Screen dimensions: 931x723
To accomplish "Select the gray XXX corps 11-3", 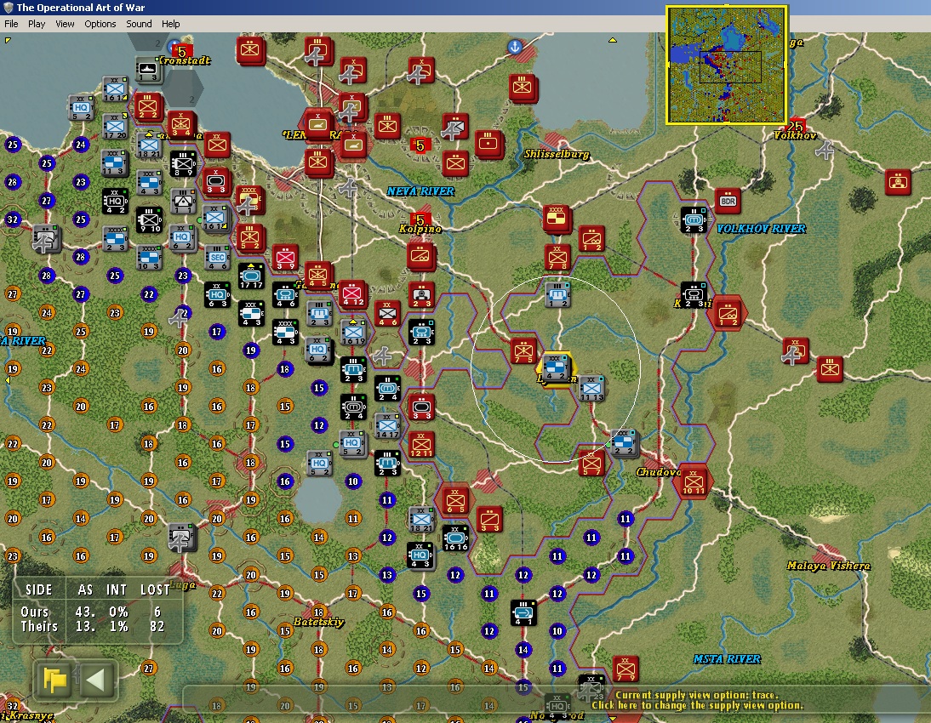I will 114,164.
